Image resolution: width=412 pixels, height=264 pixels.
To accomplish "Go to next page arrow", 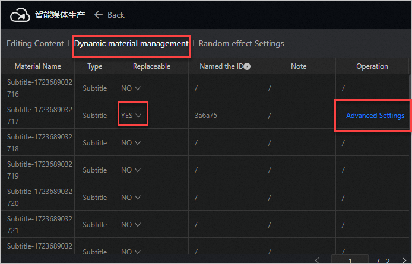I will 404,260.
